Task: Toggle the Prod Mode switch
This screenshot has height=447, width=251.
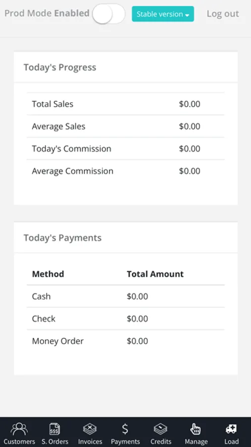Action: click(x=108, y=14)
